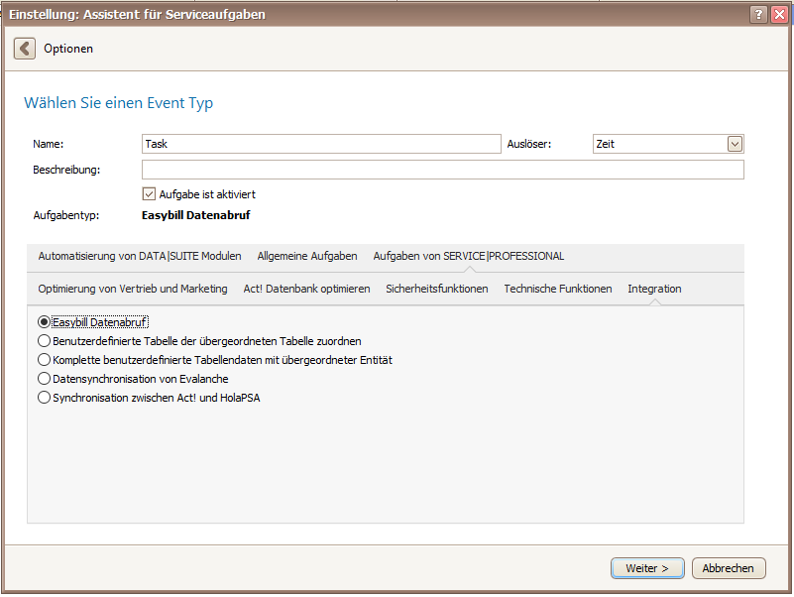Go to the Sicherheitsfunktionen tab
This screenshot has width=794, height=597.
coord(437,289)
